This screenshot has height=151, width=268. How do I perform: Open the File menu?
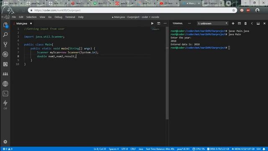14,17
